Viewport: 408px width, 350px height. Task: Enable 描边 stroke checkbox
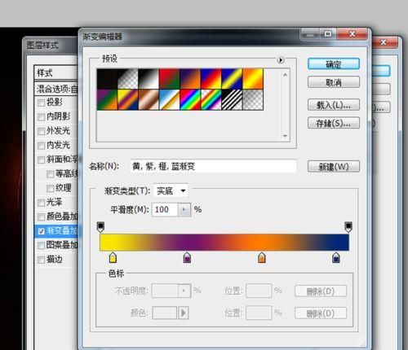(x=41, y=260)
